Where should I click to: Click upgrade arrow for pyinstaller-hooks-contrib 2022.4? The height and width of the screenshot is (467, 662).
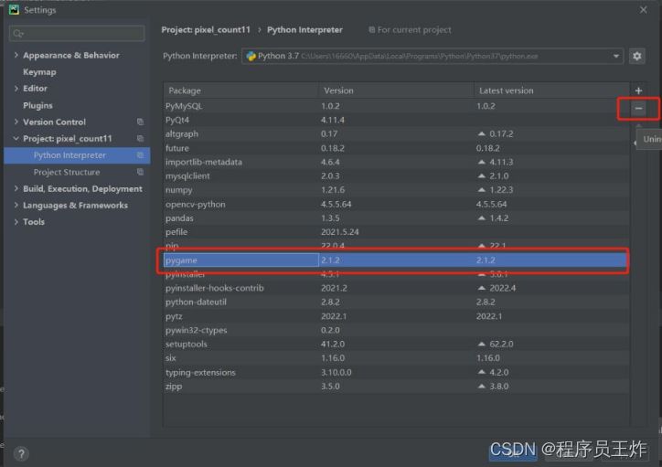[481, 288]
